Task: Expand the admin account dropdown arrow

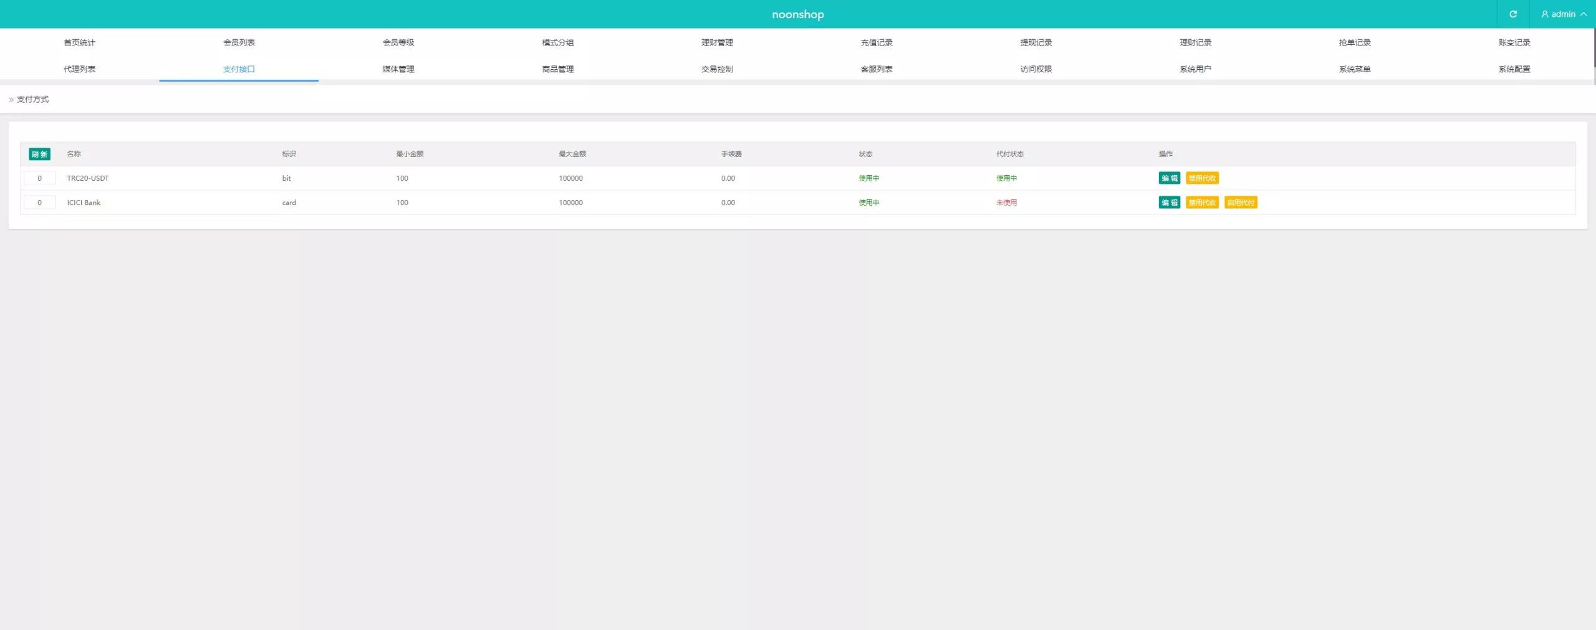Action: tap(1584, 14)
